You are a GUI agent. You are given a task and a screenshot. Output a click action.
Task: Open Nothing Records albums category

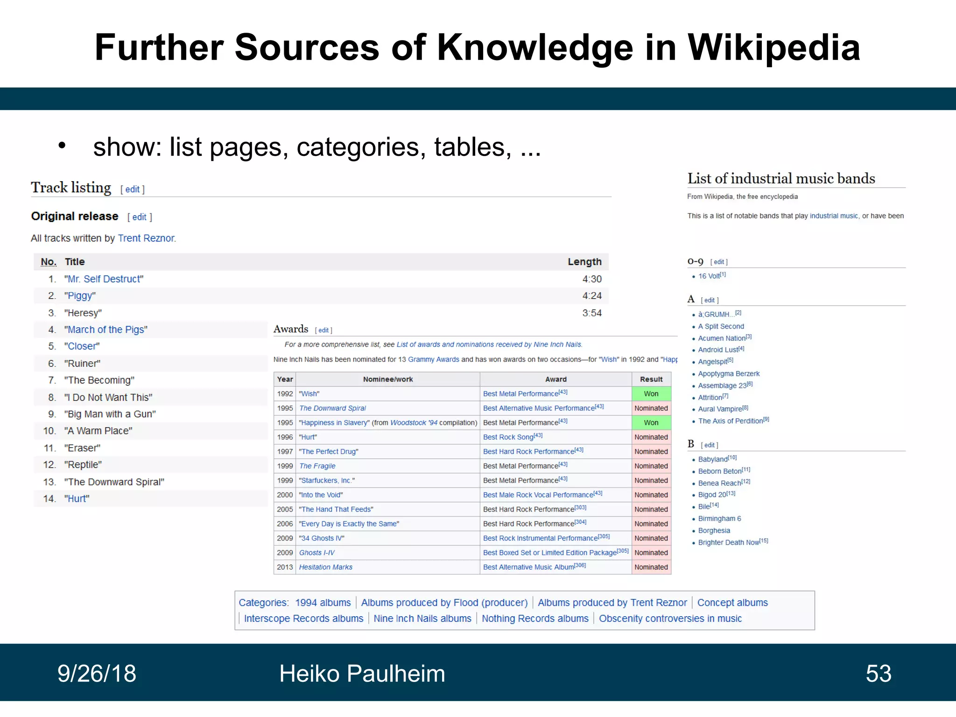coord(535,619)
